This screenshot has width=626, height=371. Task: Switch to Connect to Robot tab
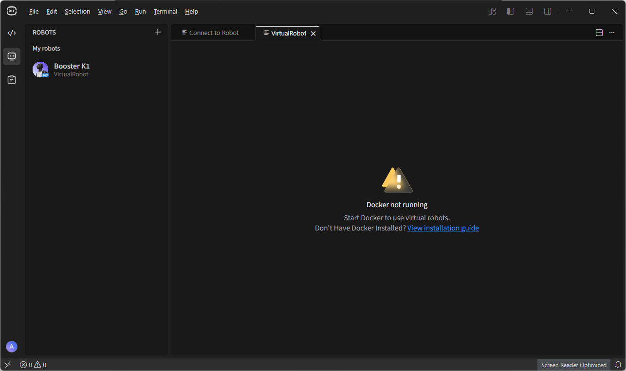213,33
